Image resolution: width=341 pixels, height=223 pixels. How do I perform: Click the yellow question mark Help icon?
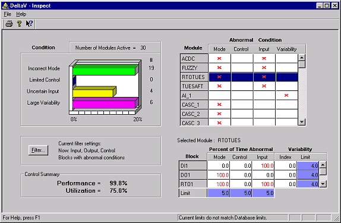pyautogui.click(x=20, y=24)
